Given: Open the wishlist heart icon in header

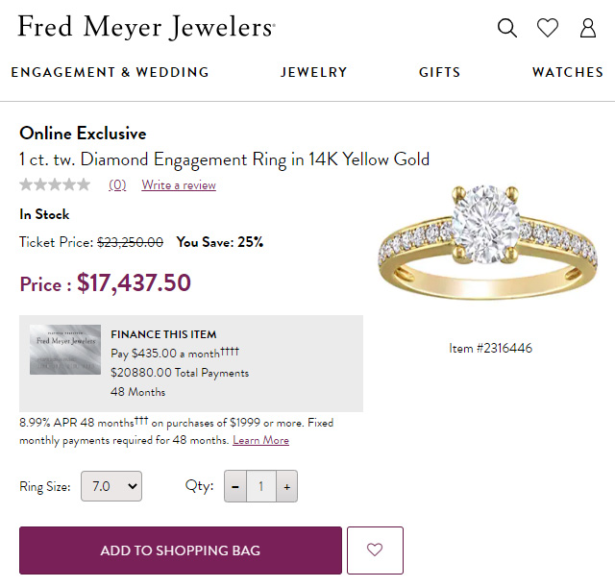Looking at the screenshot, I should tap(548, 28).
